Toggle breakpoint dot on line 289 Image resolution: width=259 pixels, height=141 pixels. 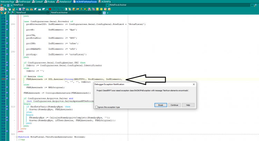(x=7, y=49)
